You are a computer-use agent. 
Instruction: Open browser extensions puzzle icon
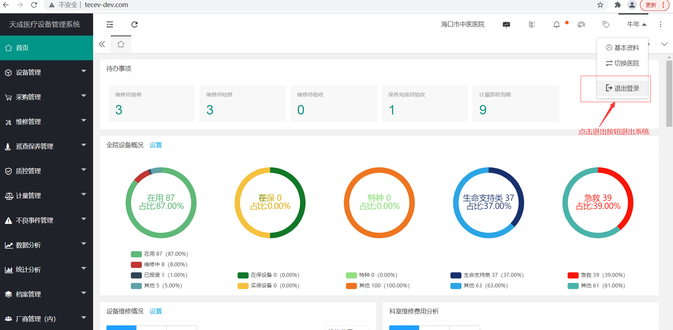click(618, 5)
